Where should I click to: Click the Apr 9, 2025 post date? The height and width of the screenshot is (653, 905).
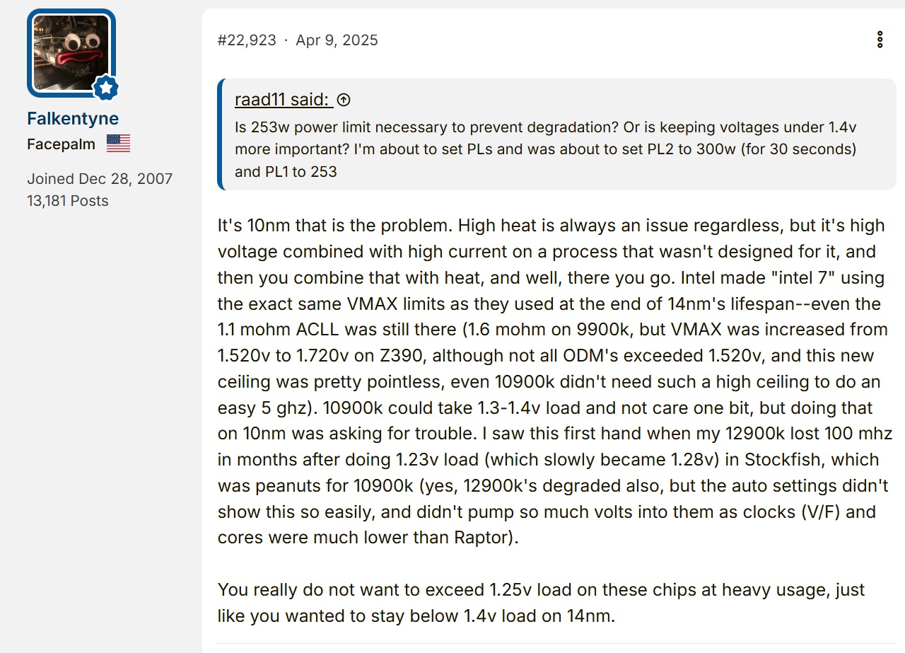coord(337,40)
